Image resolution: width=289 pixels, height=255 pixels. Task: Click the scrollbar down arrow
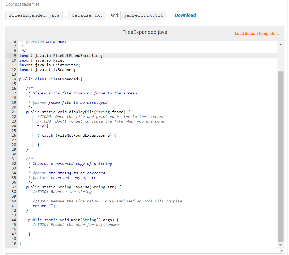click(x=281, y=245)
